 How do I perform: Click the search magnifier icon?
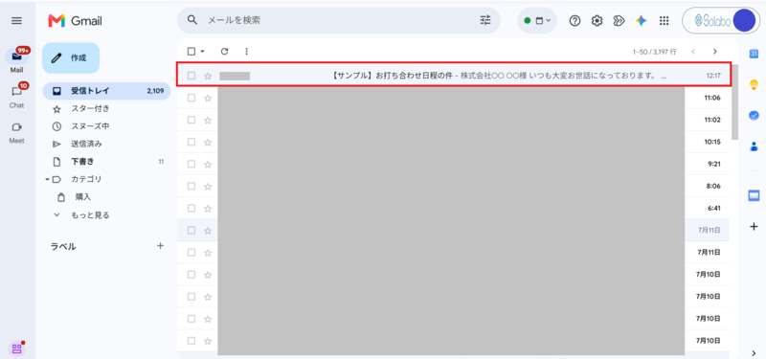192,20
